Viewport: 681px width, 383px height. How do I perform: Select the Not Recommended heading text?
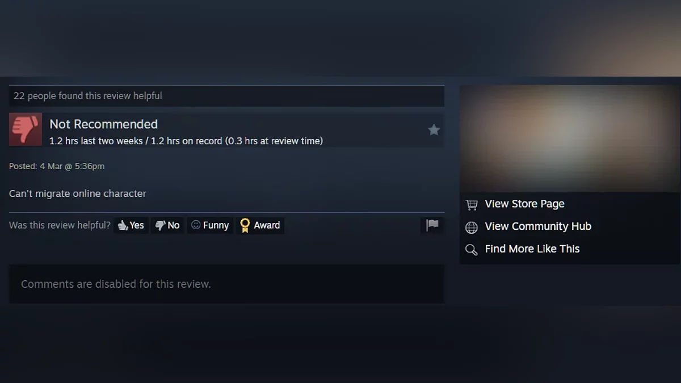tap(103, 124)
